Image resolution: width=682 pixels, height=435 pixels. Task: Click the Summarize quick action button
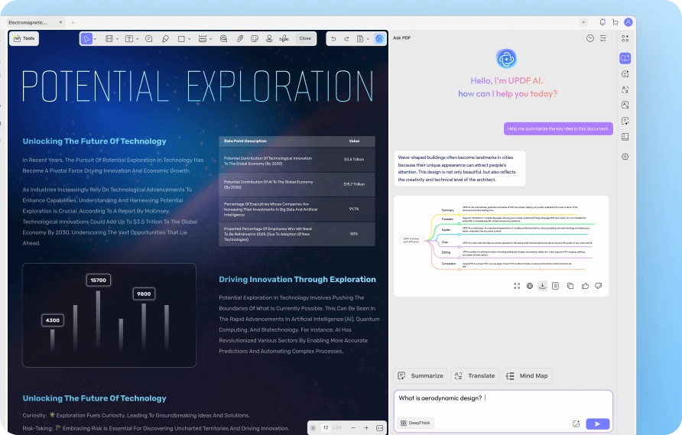(x=421, y=375)
